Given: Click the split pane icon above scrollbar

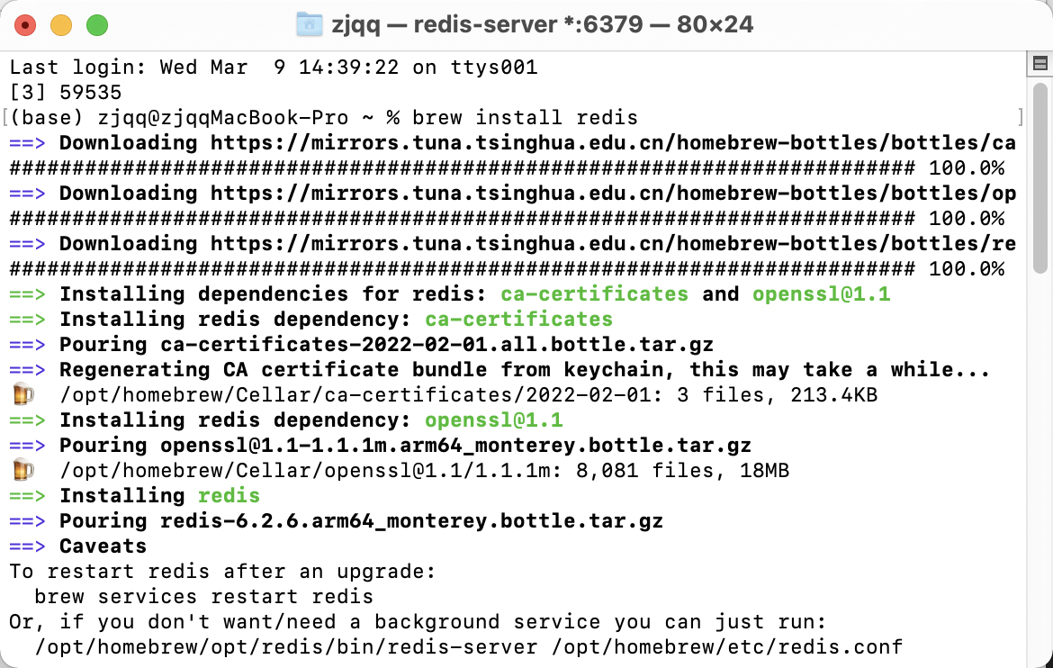Looking at the screenshot, I should (x=1039, y=64).
